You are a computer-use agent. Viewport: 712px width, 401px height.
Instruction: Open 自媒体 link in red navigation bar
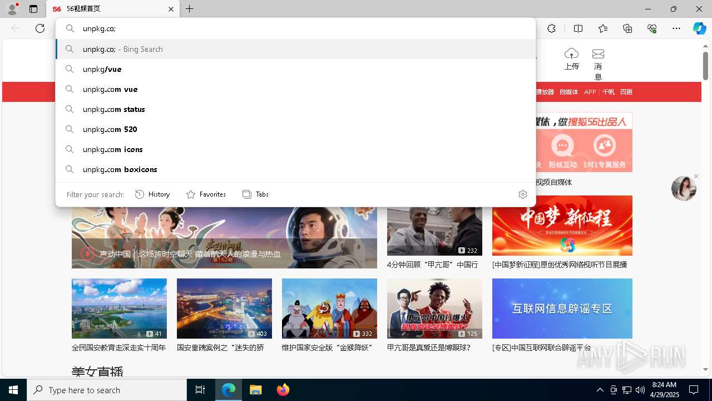point(568,92)
